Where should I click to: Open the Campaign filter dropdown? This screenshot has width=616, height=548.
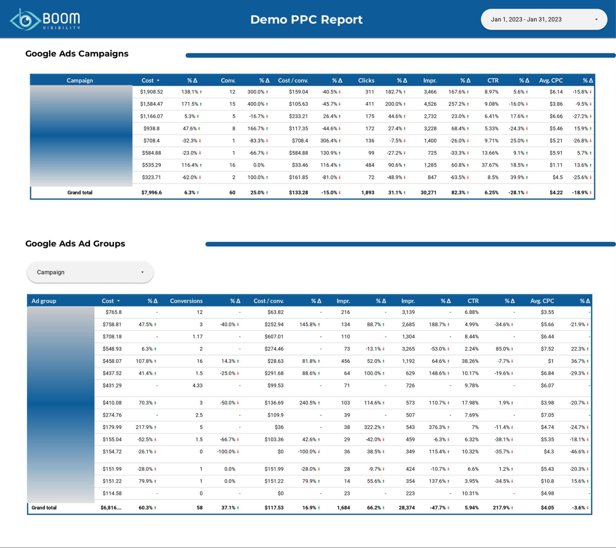90,272
